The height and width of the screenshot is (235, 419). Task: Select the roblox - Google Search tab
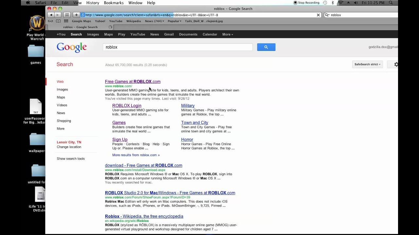pyautogui.click(x=80, y=27)
